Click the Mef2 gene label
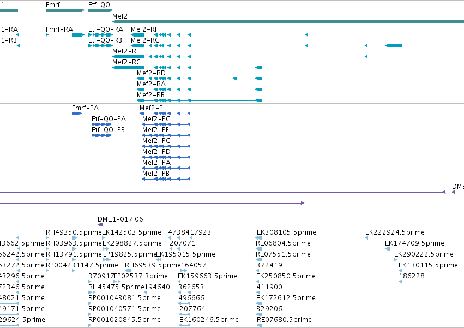This screenshot has width=464, height=328. [120, 16]
